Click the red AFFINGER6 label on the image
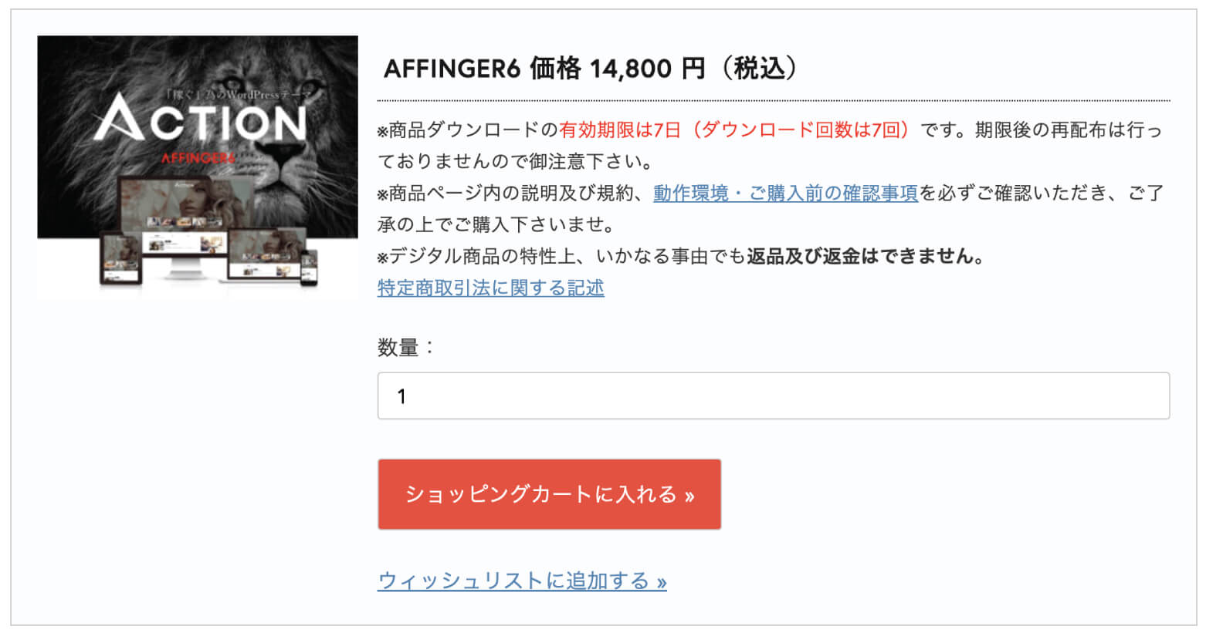Screen dimensions: 1206x643 (198, 158)
